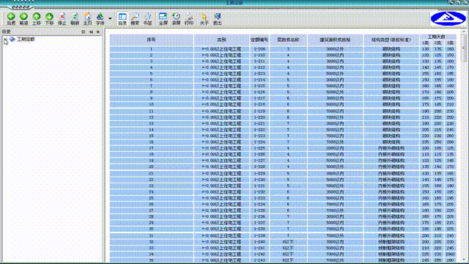
Task: Open the font size dropdown arrow
Action: [x=110, y=18]
